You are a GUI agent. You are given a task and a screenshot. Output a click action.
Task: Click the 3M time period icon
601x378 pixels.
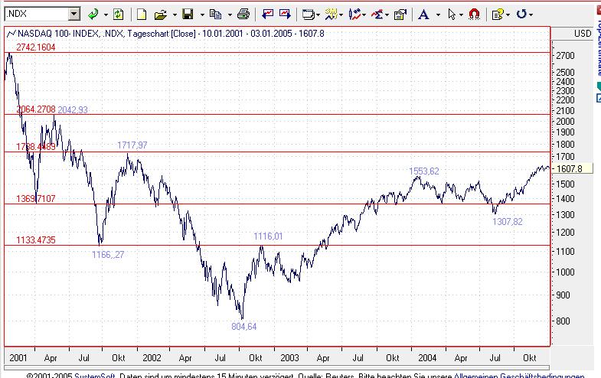pyautogui.click(x=331, y=15)
